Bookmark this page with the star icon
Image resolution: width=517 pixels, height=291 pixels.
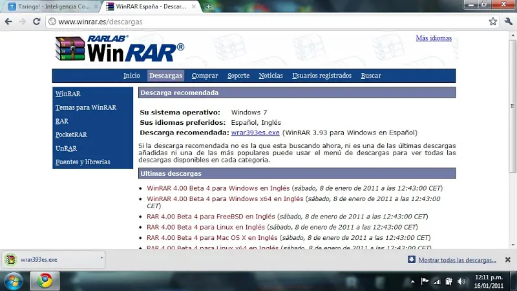point(492,22)
